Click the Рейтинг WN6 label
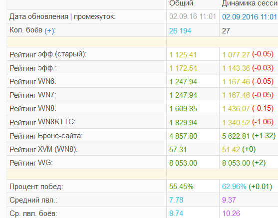The height and width of the screenshot is (218, 278). 33,81
